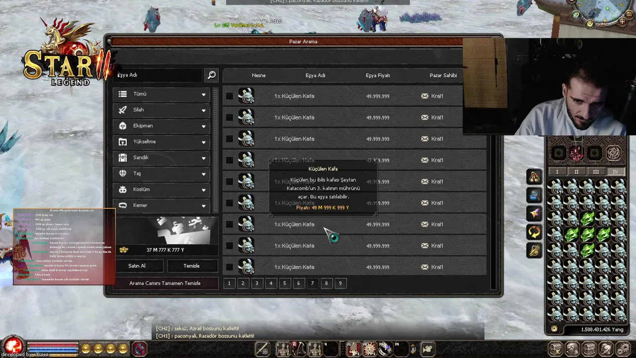The height and width of the screenshot is (358, 636).
Task: Click the orange refresh arrows icon beside inventory
Action: 534,232
